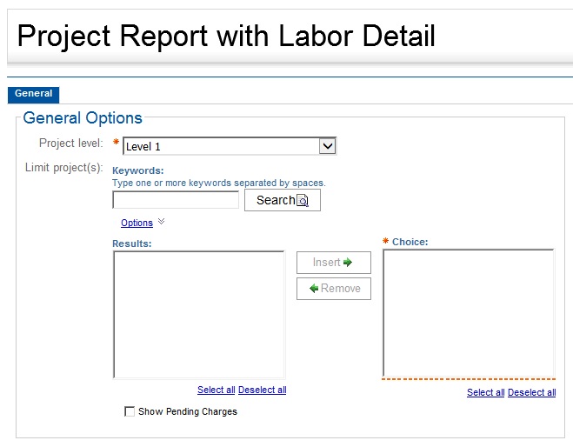Click the Show Pending Charges label text
Image resolution: width=573 pixels, height=447 pixels.
[x=187, y=411]
